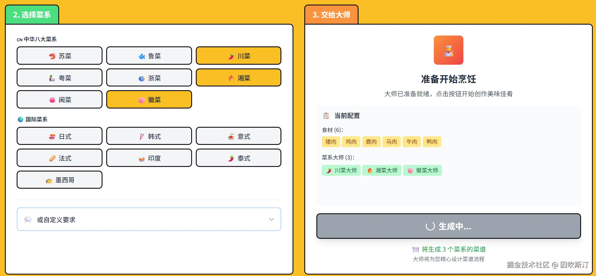596x276 pixels.
Task: Expand the 或自定义要求 section
Action: (x=149, y=219)
